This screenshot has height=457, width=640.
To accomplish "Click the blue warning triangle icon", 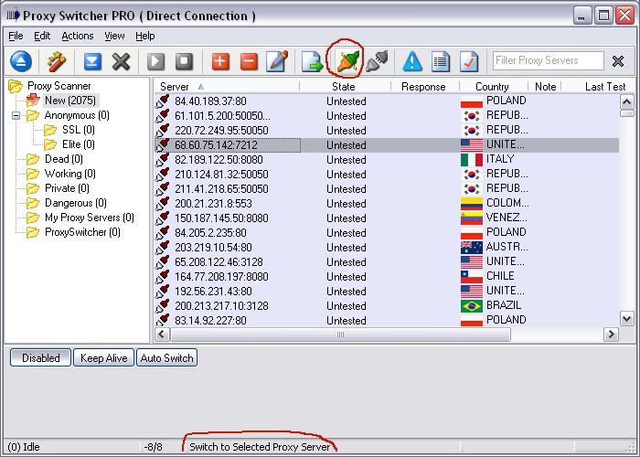I will 412,61.
